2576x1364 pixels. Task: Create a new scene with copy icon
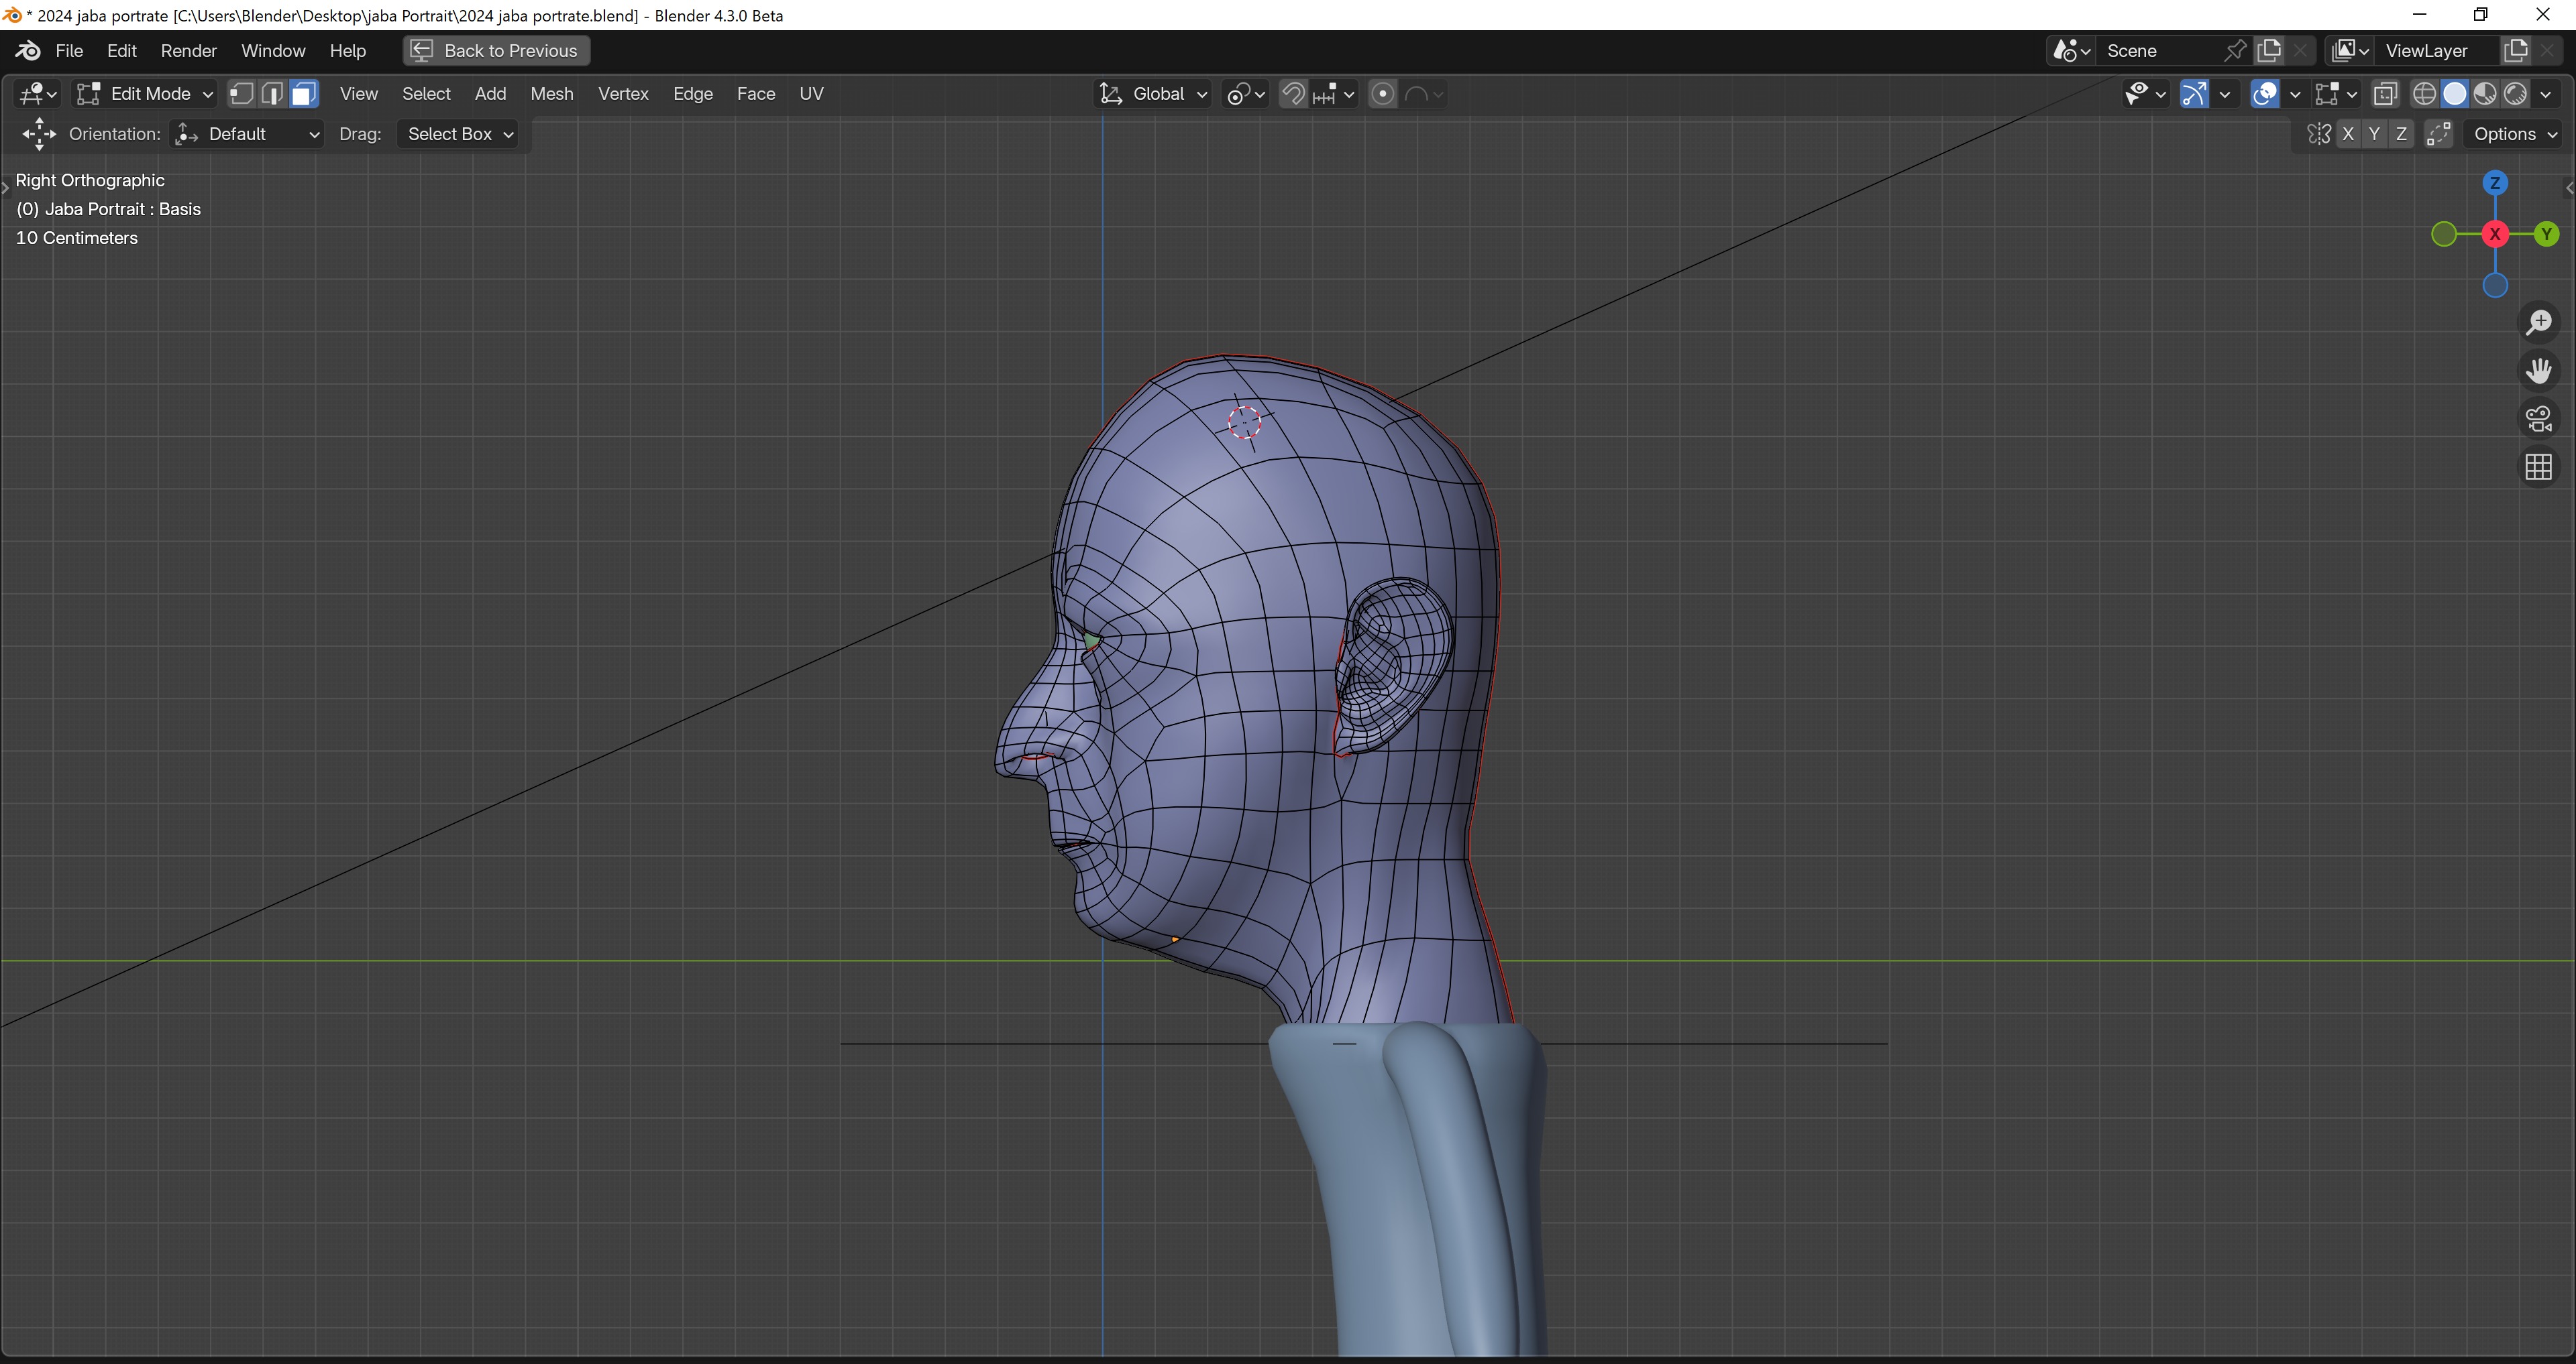tap(2270, 50)
